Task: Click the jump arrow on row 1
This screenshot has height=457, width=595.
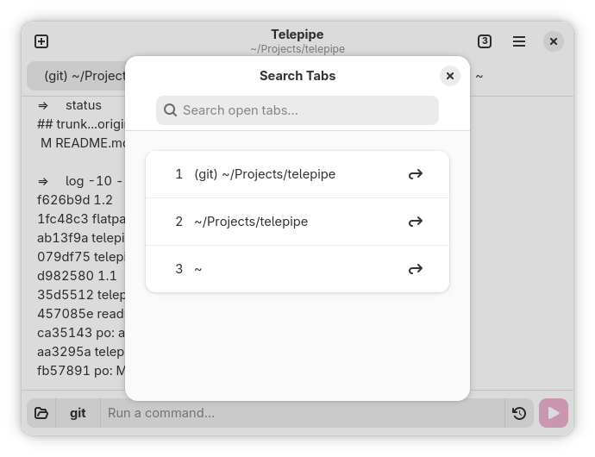Action: [x=415, y=174]
